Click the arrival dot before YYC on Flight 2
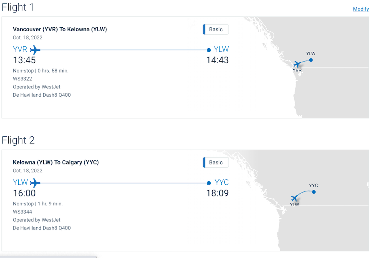This screenshot has width=374, height=258. (209, 183)
